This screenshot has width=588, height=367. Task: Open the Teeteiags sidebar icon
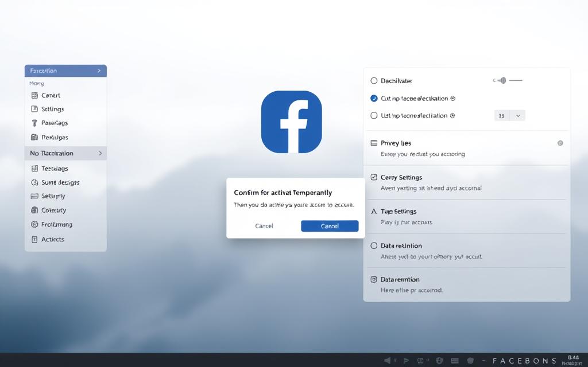pos(34,169)
